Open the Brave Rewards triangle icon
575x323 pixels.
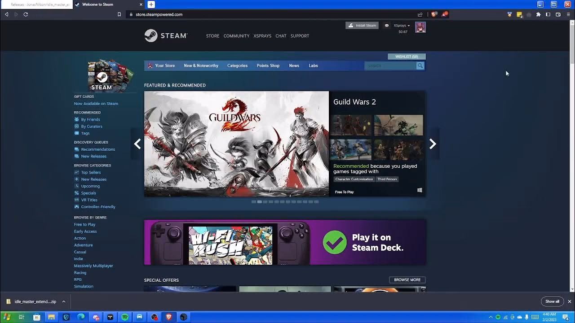click(444, 14)
